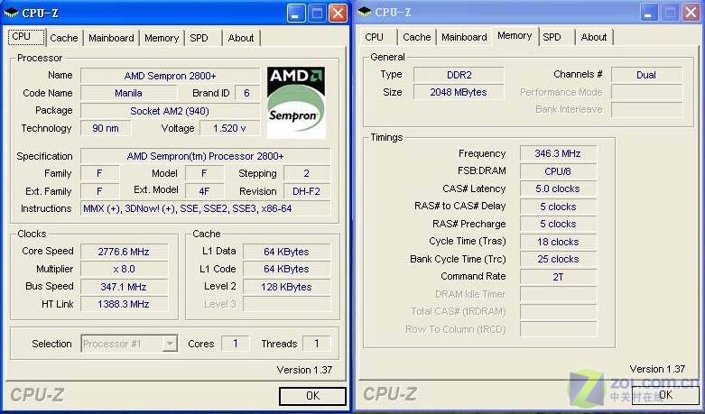Switch to Memory tab in left window

162,38
